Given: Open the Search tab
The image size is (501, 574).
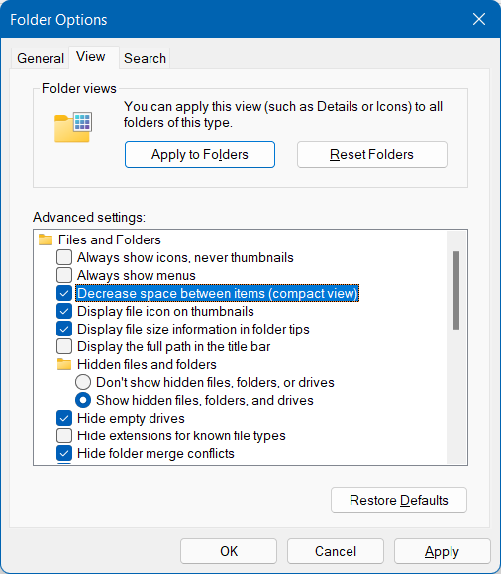Looking at the screenshot, I should click(x=145, y=58).
